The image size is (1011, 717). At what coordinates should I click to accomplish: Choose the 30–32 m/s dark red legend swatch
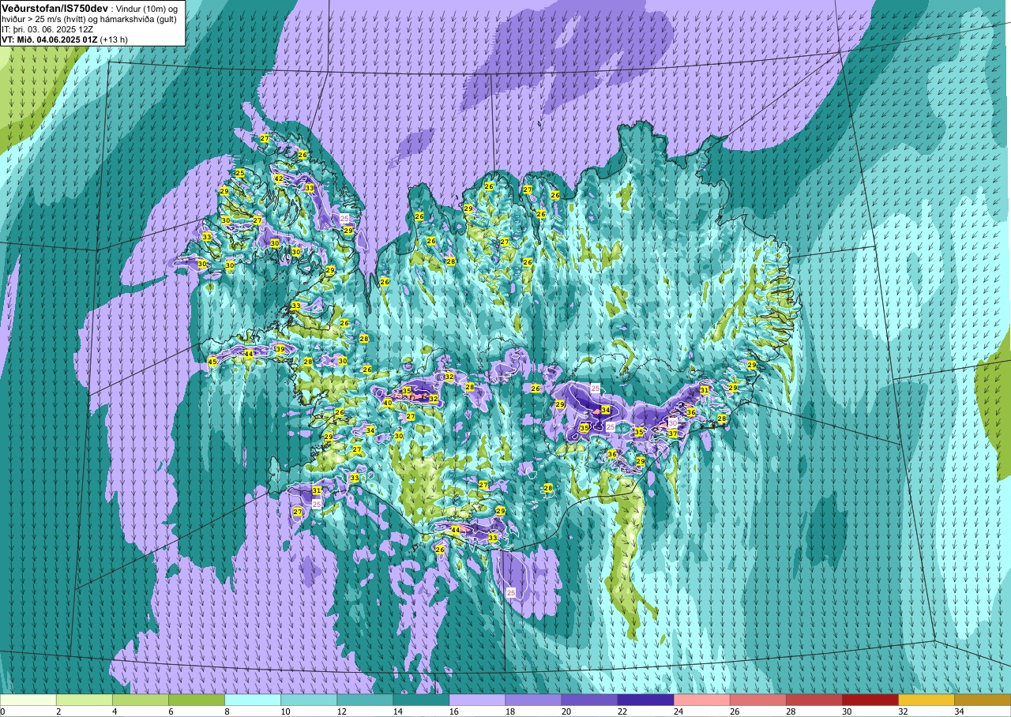870,700
